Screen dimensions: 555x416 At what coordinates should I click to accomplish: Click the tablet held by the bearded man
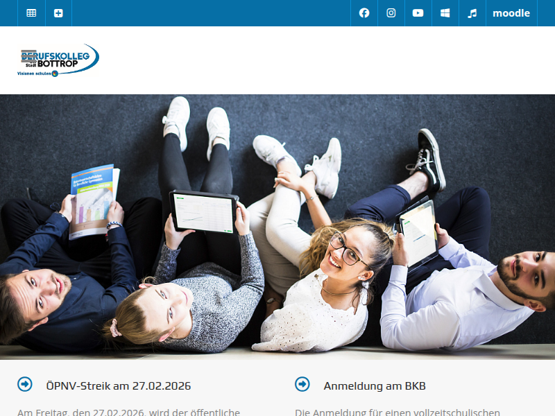pos(418,231)
